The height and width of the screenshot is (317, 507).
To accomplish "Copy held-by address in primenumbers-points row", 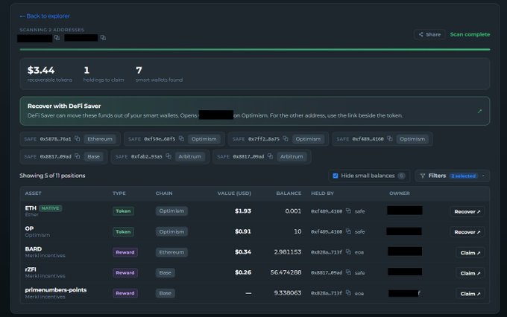I will pyautogui.click(x=348, y=292).
